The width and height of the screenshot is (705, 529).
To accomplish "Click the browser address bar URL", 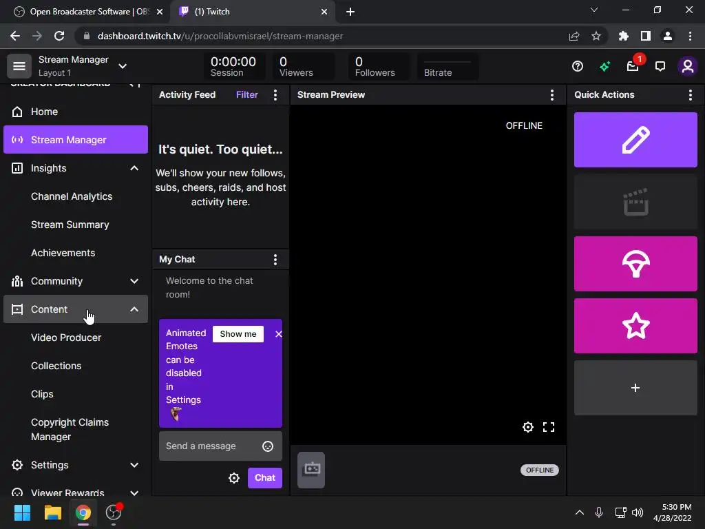I will [x=220, y=36].
